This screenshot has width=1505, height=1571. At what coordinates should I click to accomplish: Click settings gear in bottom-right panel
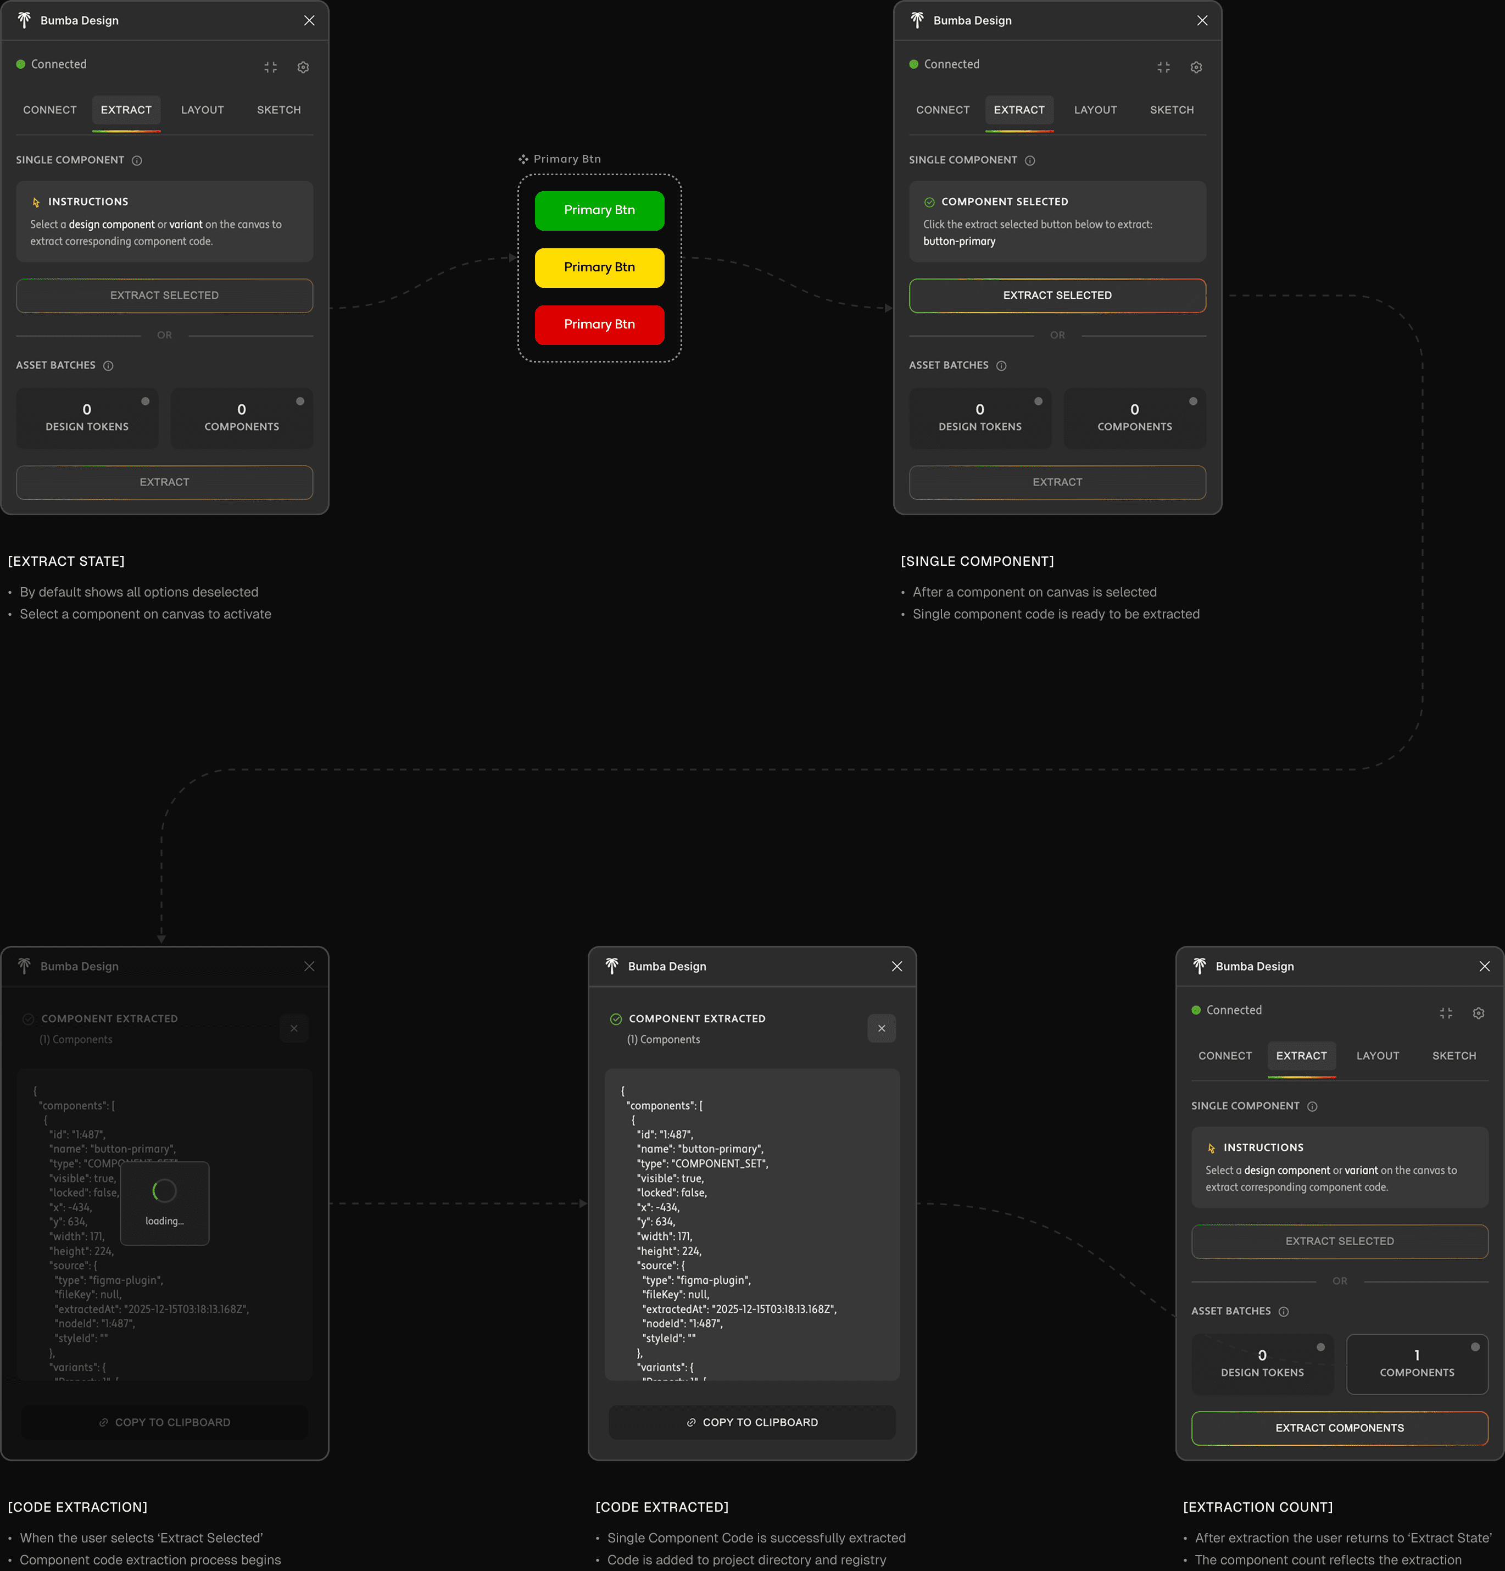pos(1479,1013)
